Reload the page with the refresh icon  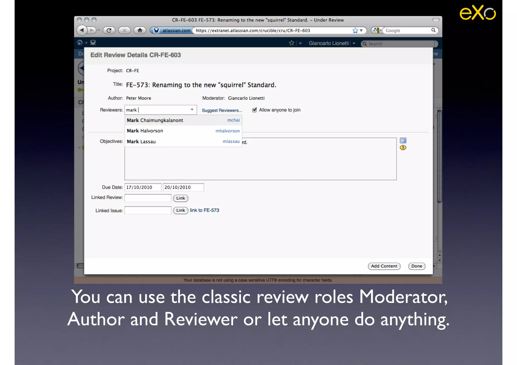coord(109,31)
